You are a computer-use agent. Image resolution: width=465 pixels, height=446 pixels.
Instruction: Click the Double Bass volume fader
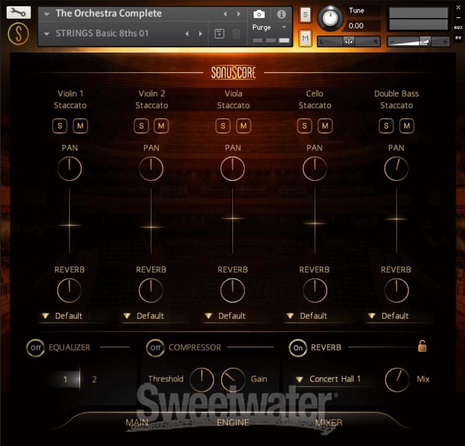pos(397,219)
